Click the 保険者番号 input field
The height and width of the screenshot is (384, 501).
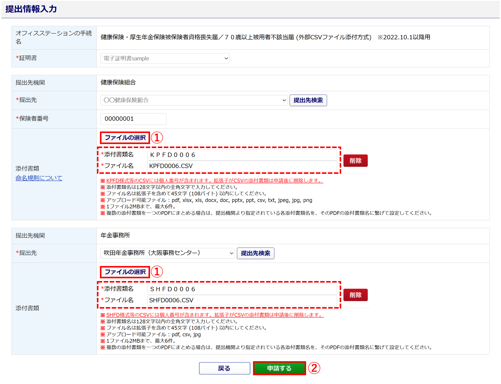pos(133,119)
